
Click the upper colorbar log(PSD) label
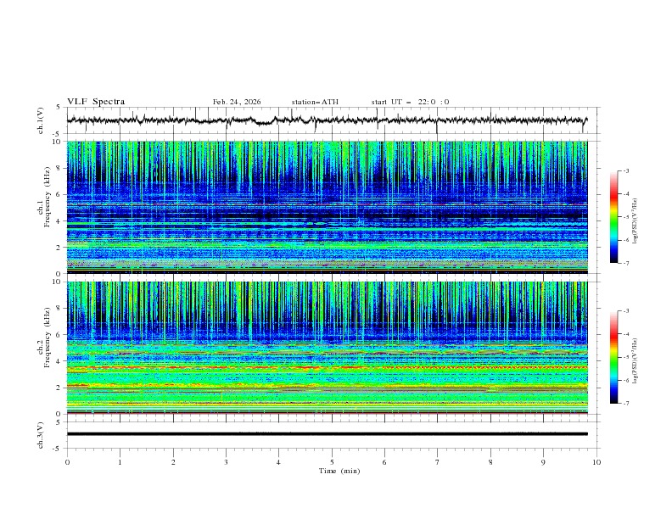pyautogui.click(x=636, y=221)
